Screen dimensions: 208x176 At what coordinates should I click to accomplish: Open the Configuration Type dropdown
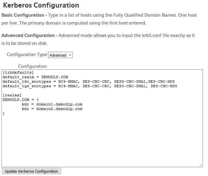60,55
